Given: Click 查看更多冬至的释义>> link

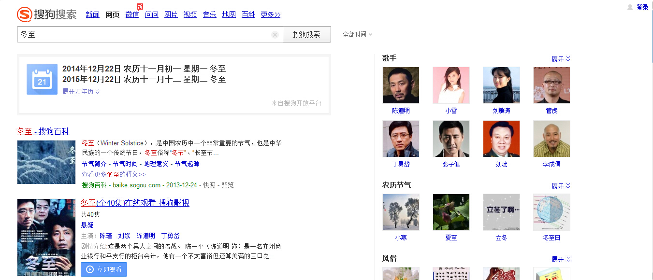Looking at the screenshot, I should (x=114, y=174).
